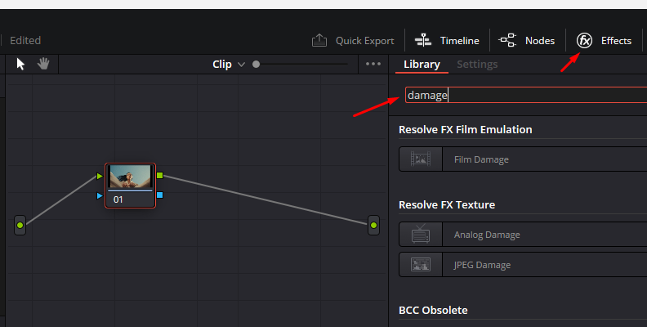
Task: Click the Quick Export icon
Action: tap(319, 40)
